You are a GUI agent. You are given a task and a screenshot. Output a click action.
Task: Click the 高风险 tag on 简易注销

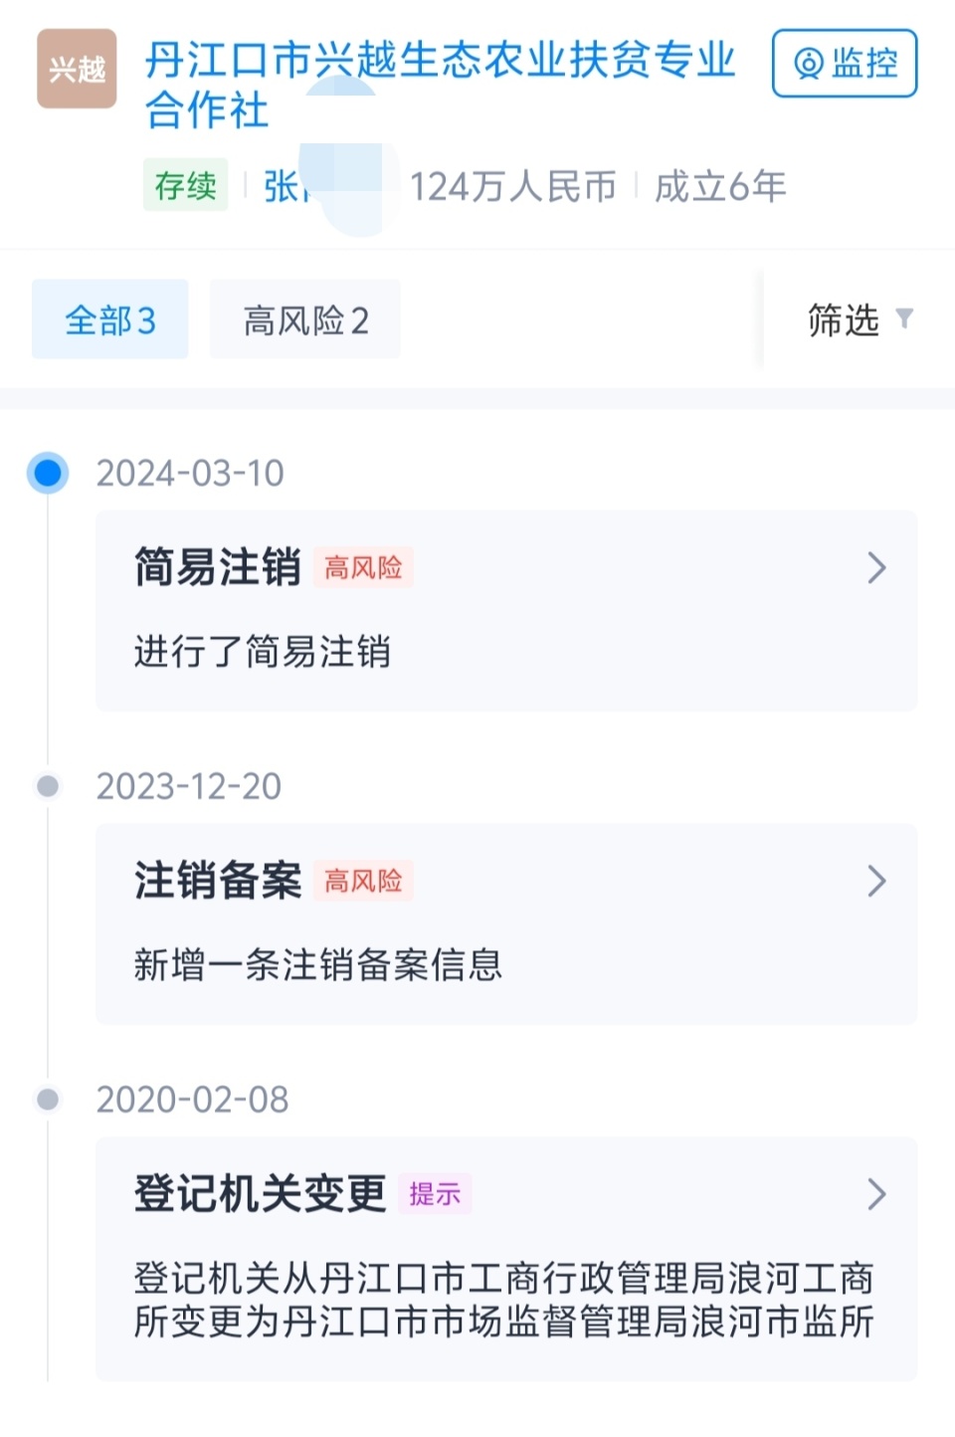pos(363,567)
